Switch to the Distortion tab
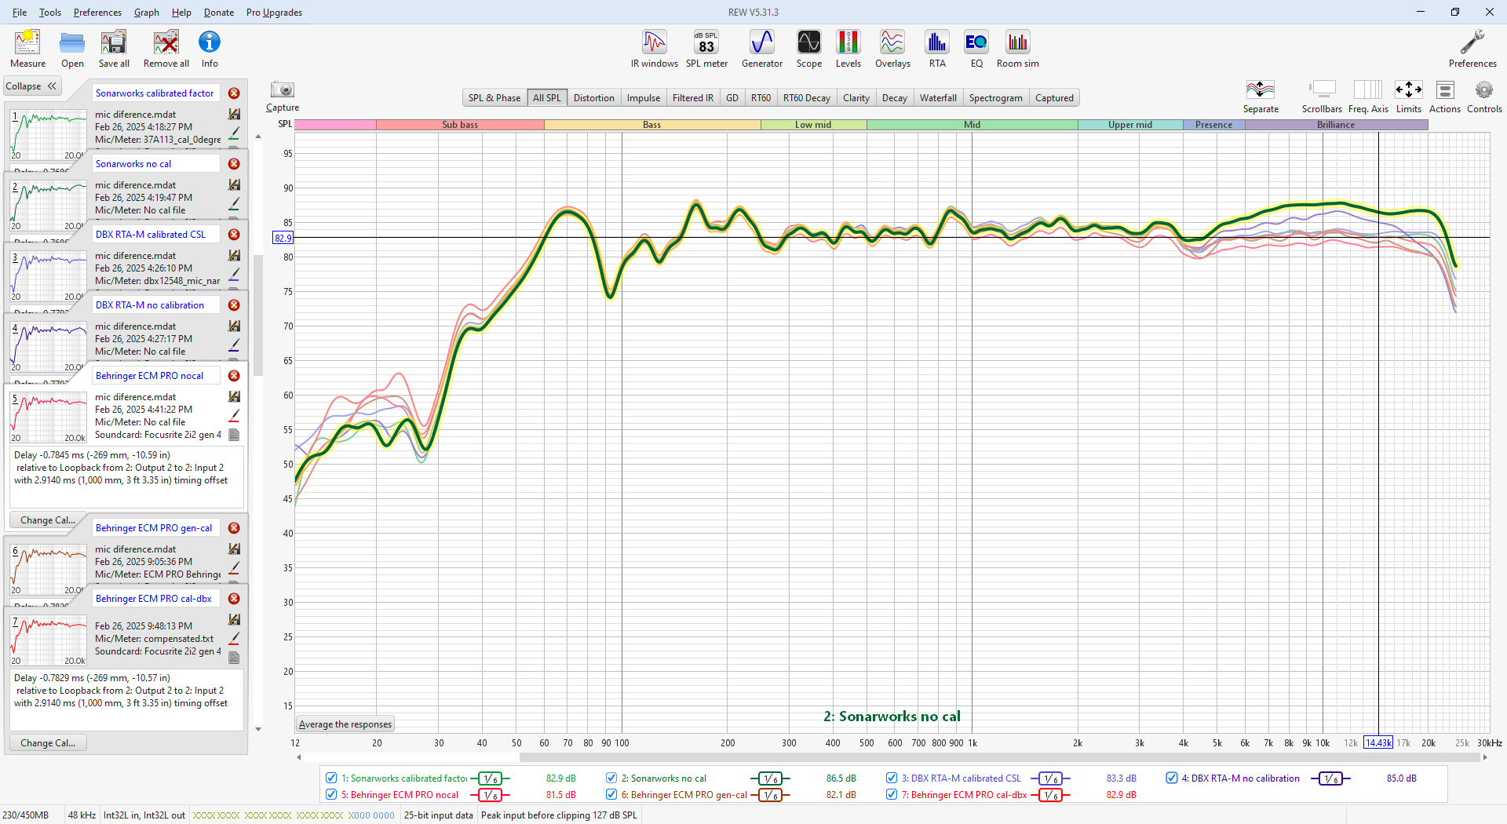The height and width of the screenshot is (824, 1507). pyautogui.click(x=593, y=98)
